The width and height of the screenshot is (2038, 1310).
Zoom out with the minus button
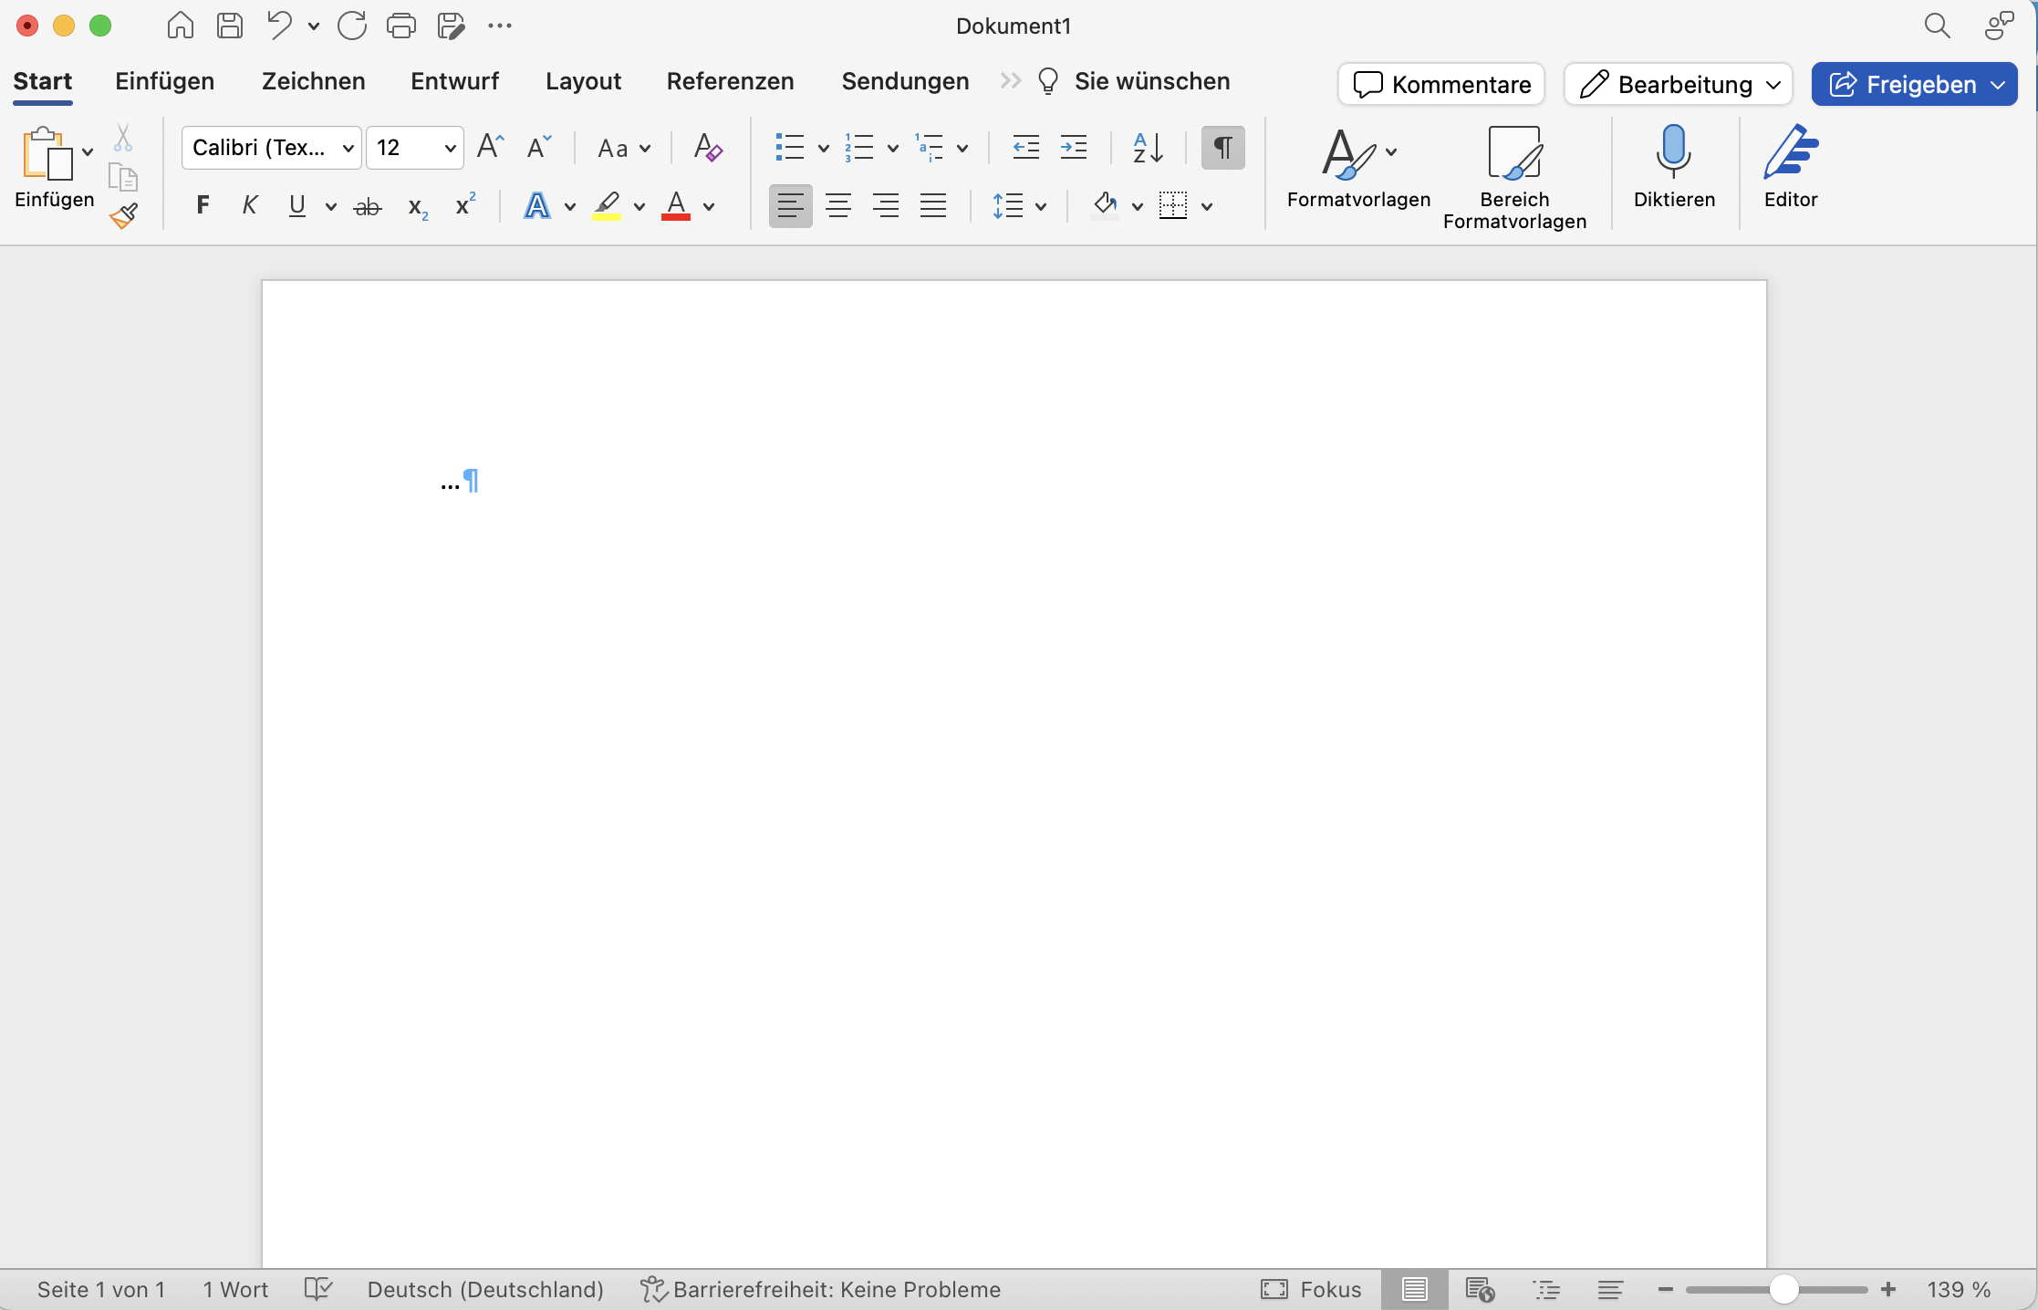pyautogui.click(x=1665, y=1289)
